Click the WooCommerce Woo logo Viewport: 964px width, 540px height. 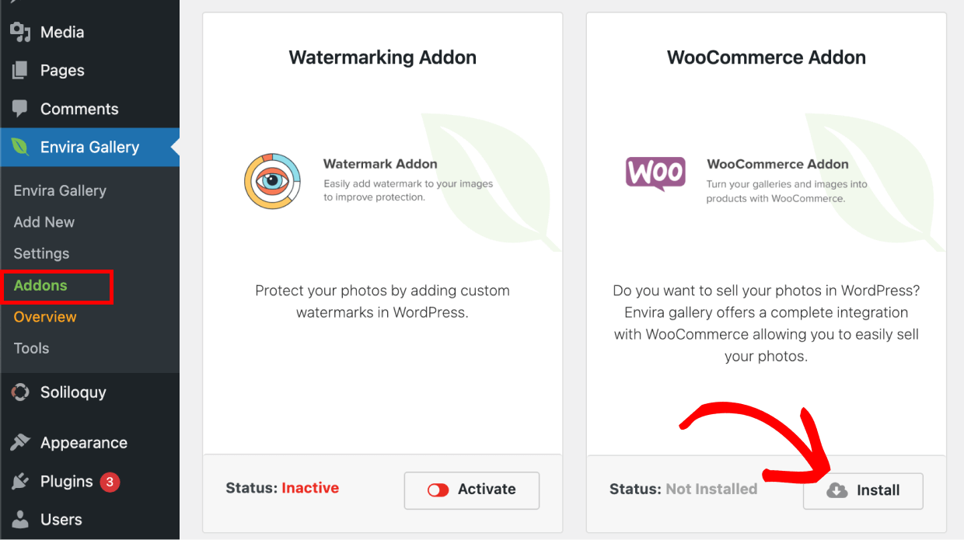pyautogui.click(x=655, y=174)
